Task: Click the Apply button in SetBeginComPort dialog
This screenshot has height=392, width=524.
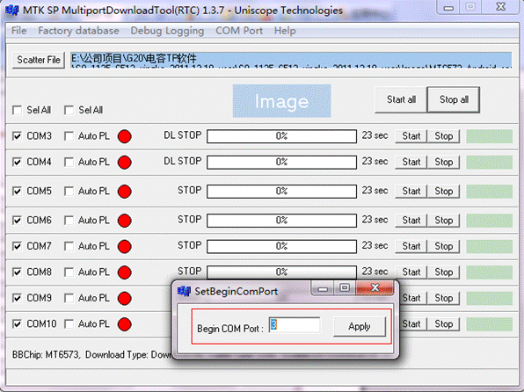Action: [360, 326]
